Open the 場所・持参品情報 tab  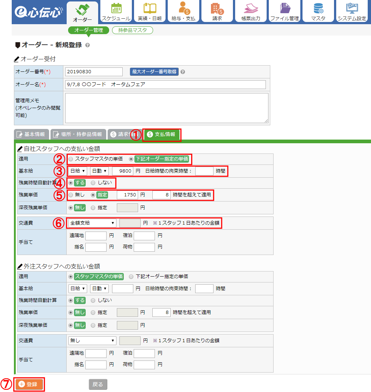click(x=78, y=134)
